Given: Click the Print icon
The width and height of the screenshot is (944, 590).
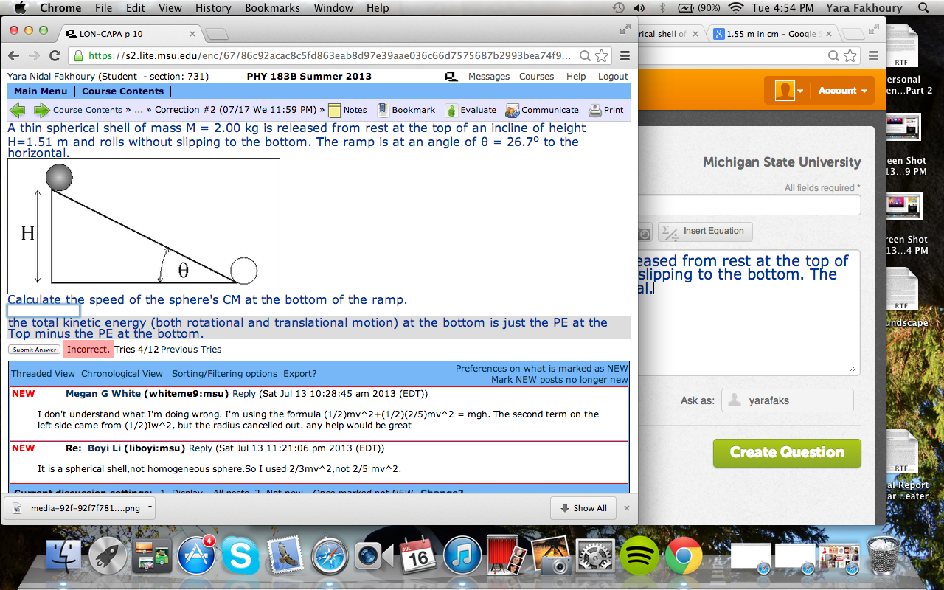Looking at the screenshot, I should [595, 110].
